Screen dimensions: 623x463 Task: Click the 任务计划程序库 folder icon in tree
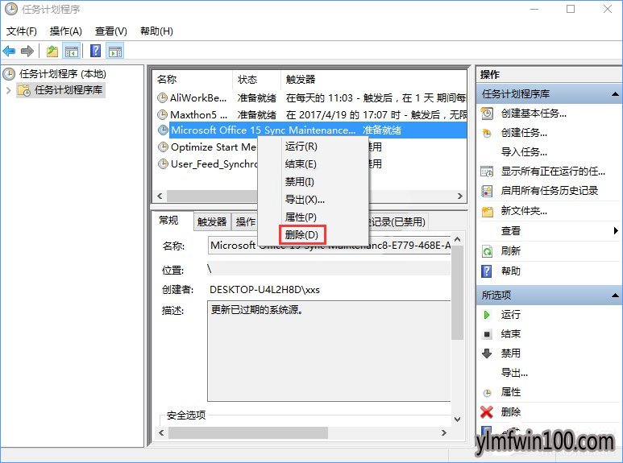click(24, 90)
